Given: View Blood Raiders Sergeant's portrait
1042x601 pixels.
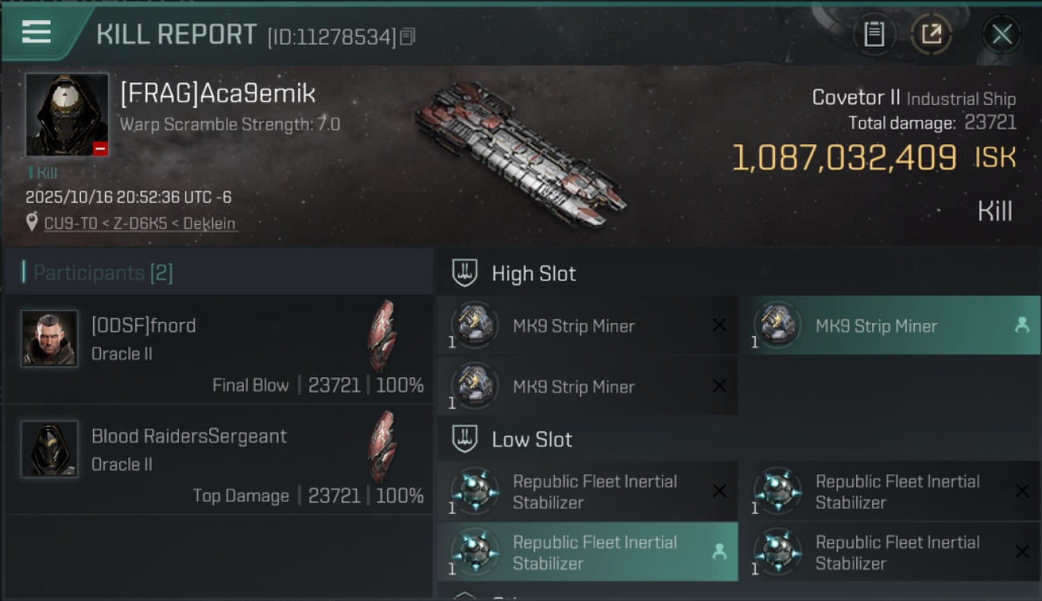Looking at the screenshot, I should pyautogui.click(x=50, y=449).
